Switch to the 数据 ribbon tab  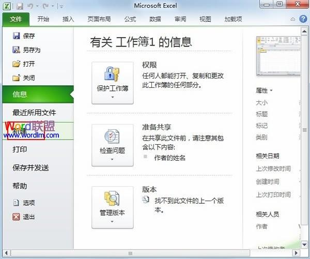coord(155,19)
